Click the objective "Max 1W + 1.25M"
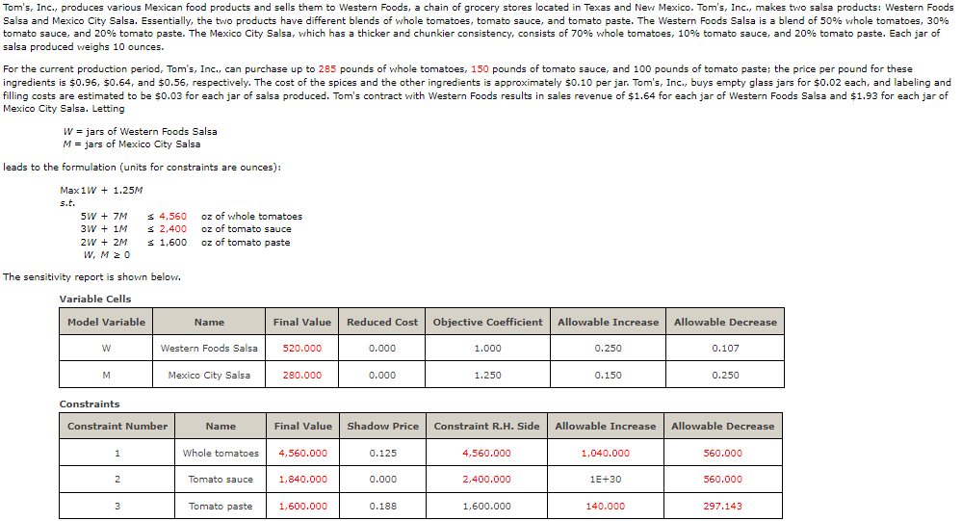Screen dimensions: 962x521 pos(101,191)
